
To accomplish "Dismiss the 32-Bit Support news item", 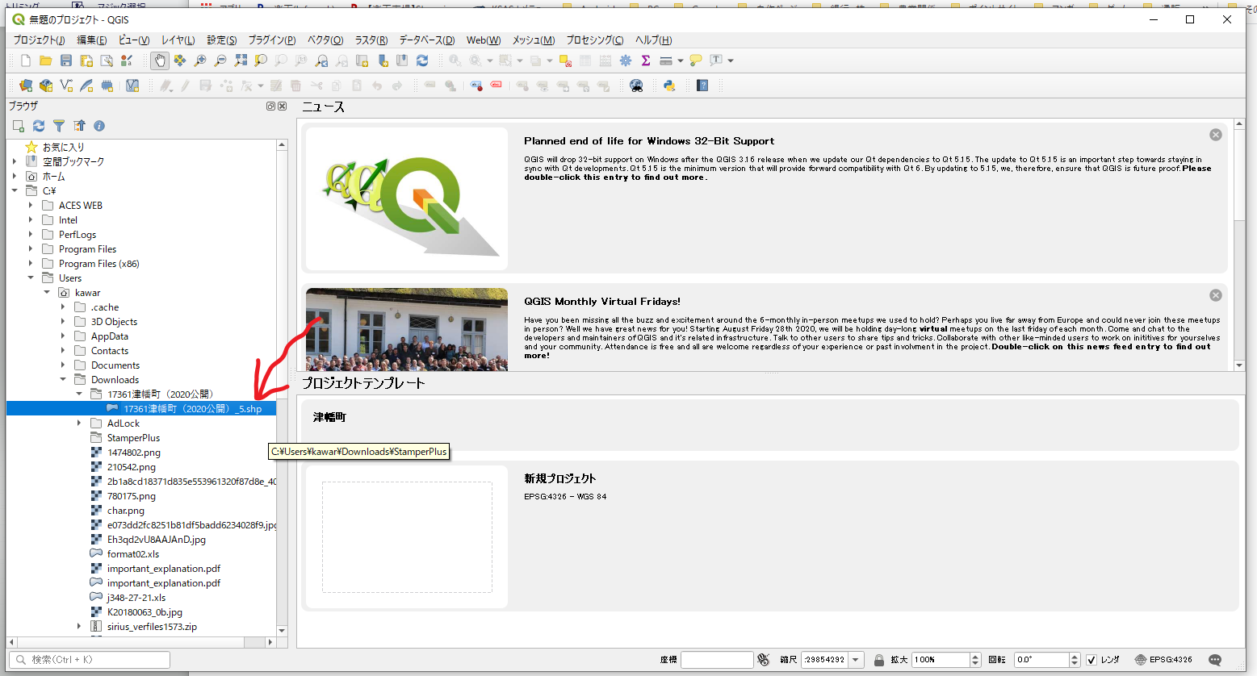I will pos(1216,135).
